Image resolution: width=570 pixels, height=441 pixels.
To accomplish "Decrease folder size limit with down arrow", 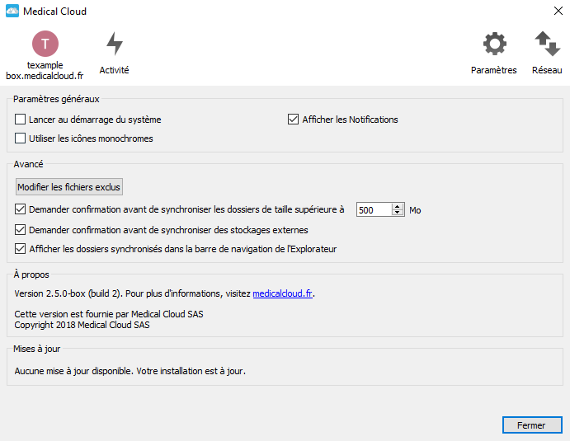I will point(398,213).
